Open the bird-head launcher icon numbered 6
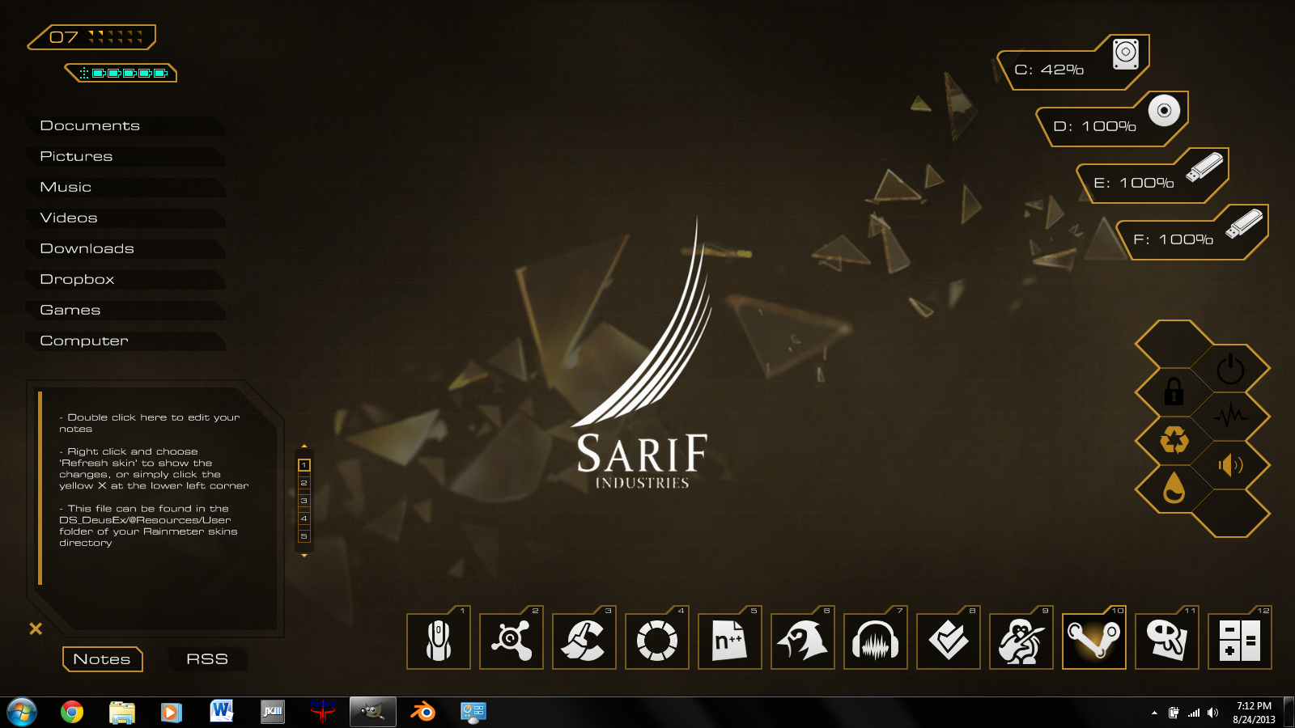Image resolution: width=1295 pixels, height=728 pixels. click(803, 641)
